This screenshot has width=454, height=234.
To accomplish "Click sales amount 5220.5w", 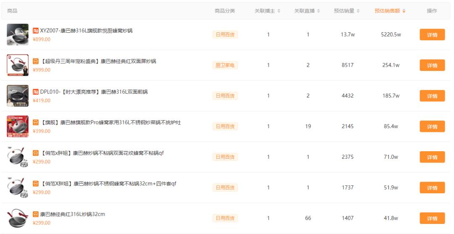I will [391, 35].
